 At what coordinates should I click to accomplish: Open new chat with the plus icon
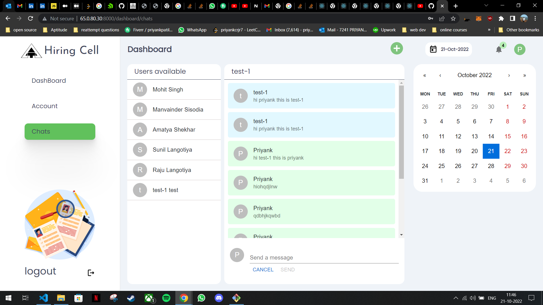pos(397,48)
